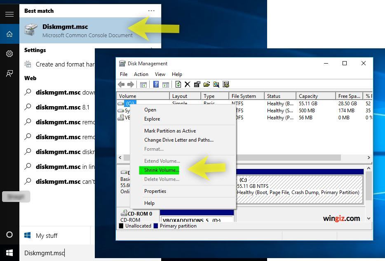This screenshot has width=385, height=261.
Task: Click the drive icon of the (C:) volume row
Action: (x=121, y=104)
